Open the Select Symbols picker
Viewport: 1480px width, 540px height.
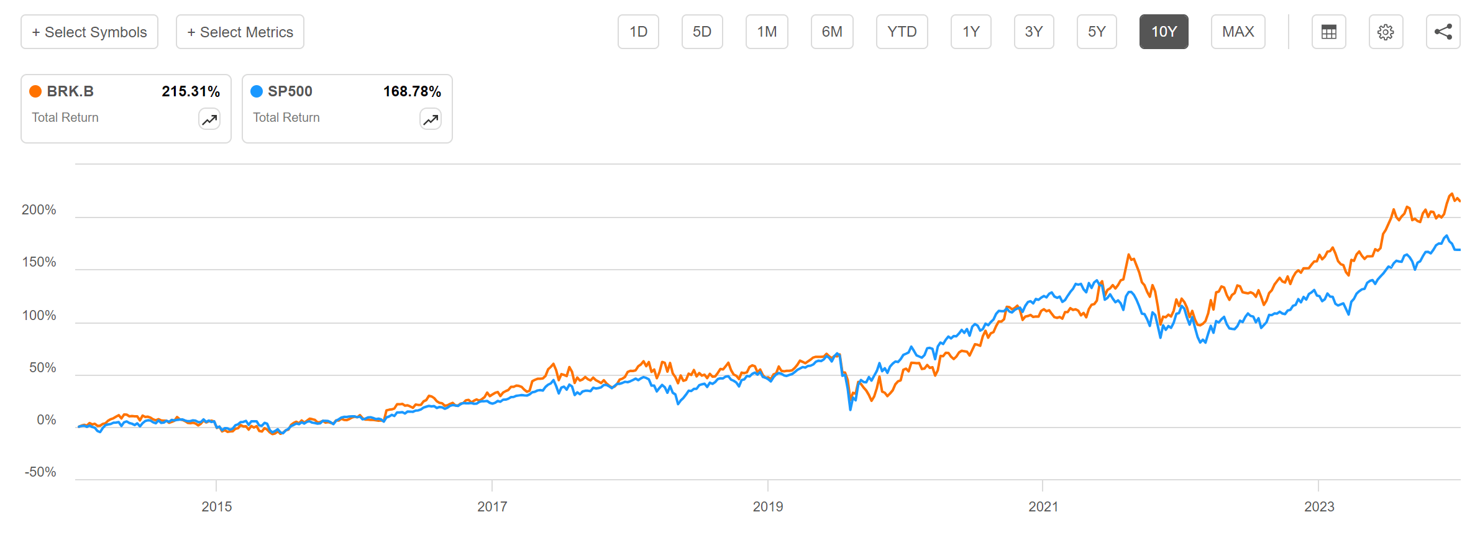click(x=89, y=32)
